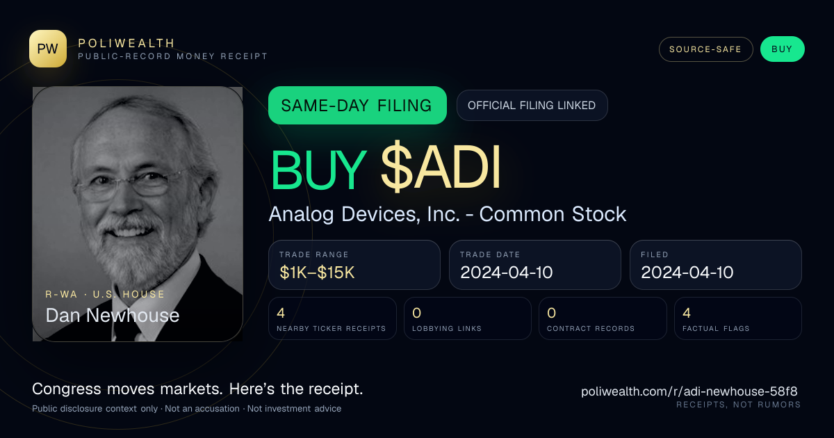Click the POLIWEALTH brand title
Viewport: 834px width, 438px height.
tap(126, 43)
